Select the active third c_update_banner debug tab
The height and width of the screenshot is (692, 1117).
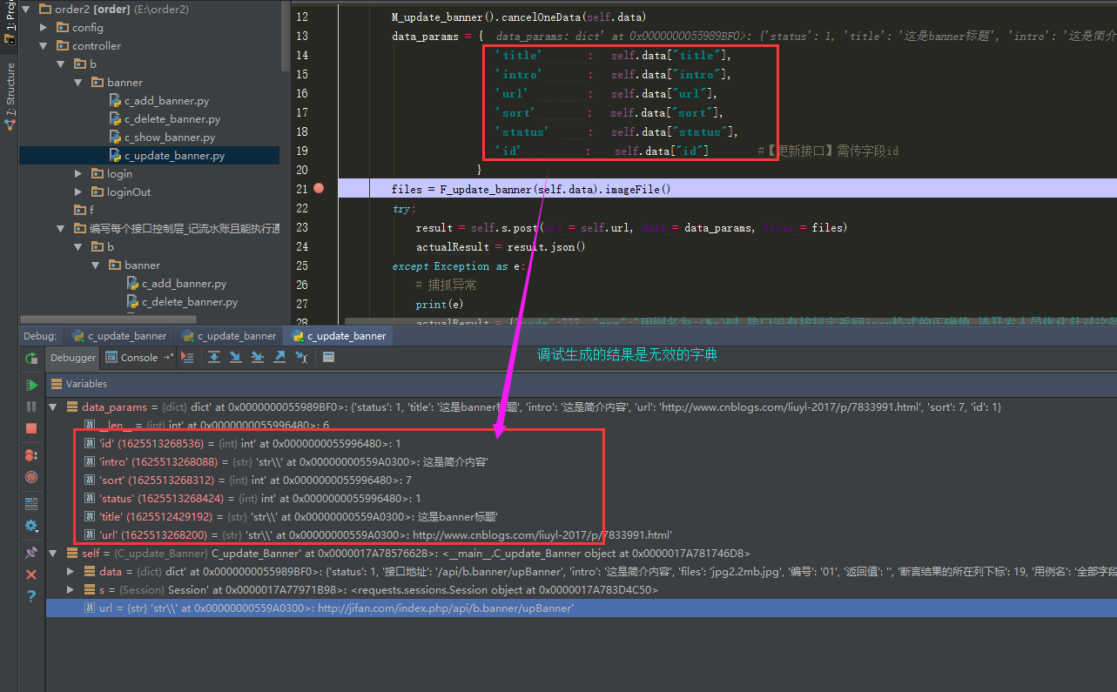click(x=340, y=335)
